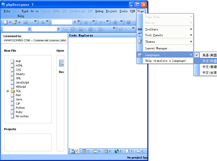Open the New file dropdown arrow
This screenshot has height=161, width=217.
coord(10,22)
